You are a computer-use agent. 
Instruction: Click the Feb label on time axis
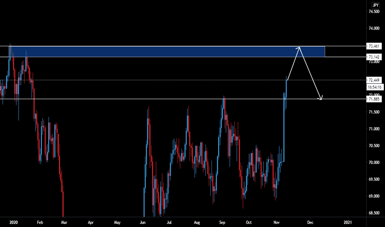point(40,222)
